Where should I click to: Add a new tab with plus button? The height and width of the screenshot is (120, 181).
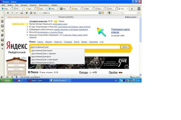pos(132,9)
